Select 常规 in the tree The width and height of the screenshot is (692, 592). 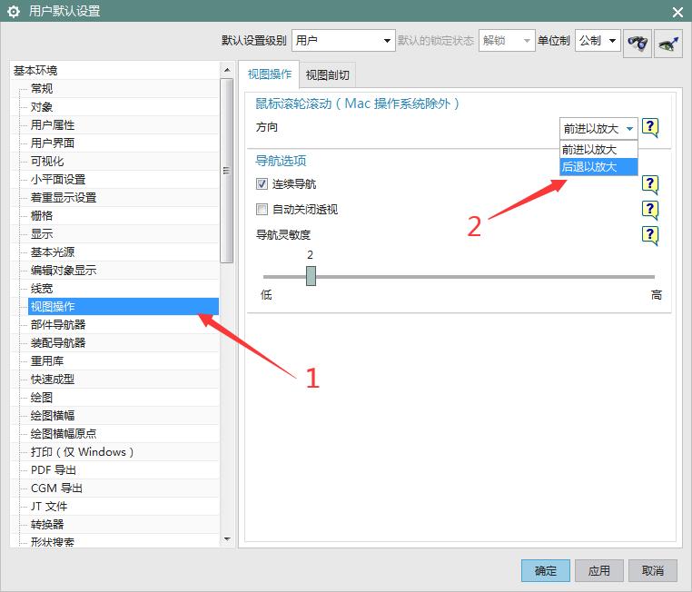point(42,89)
